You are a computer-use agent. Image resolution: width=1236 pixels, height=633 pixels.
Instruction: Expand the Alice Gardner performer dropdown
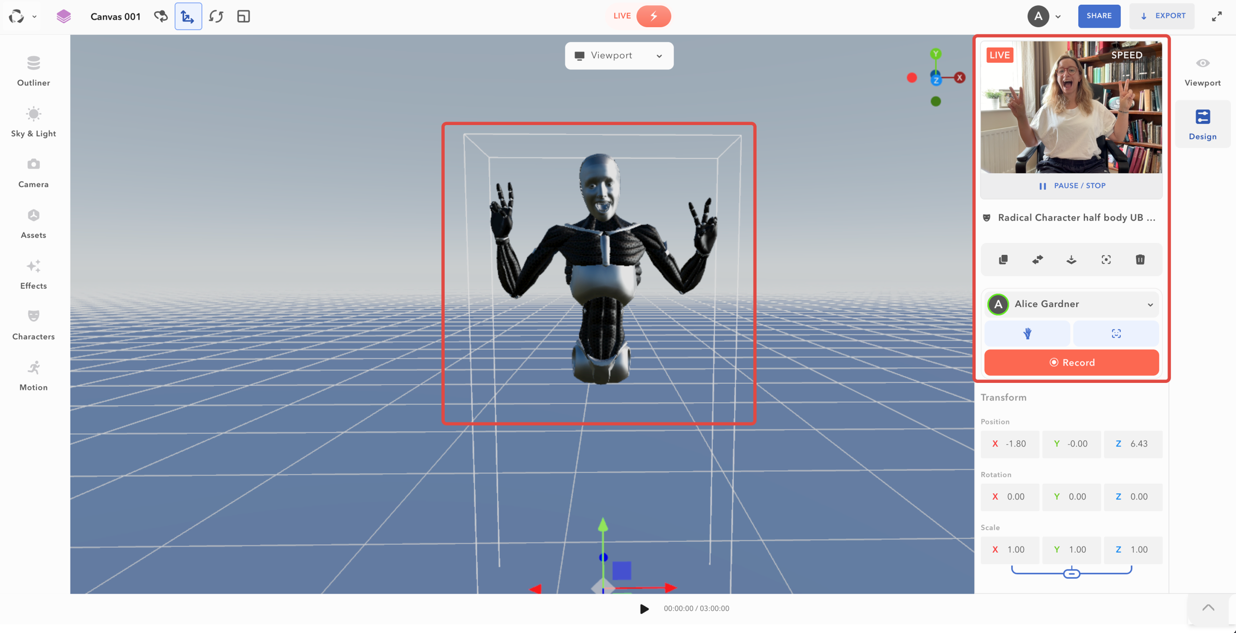(1150, 304)
